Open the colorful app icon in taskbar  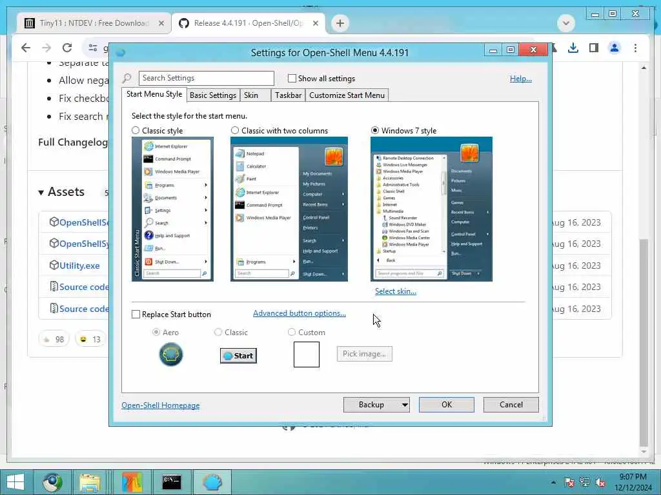(x=132, y=482)
